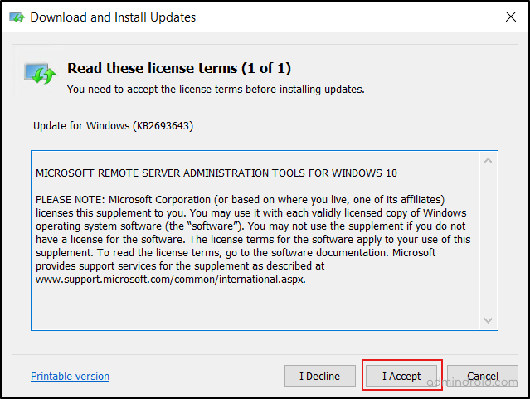The width and height of the screenshot is (530, 399).
Task: Click the I Accept button
Action: point(402,376)
